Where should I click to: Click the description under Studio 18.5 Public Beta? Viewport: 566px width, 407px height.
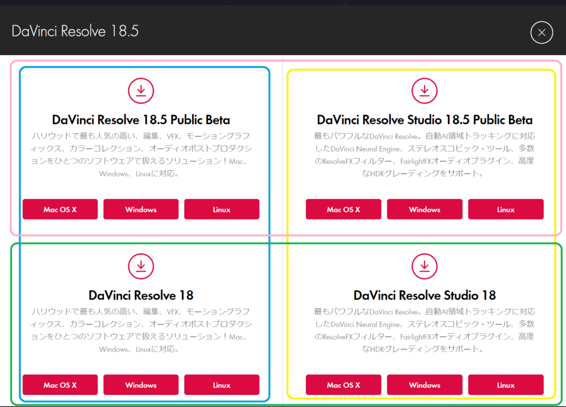[424, 155]
